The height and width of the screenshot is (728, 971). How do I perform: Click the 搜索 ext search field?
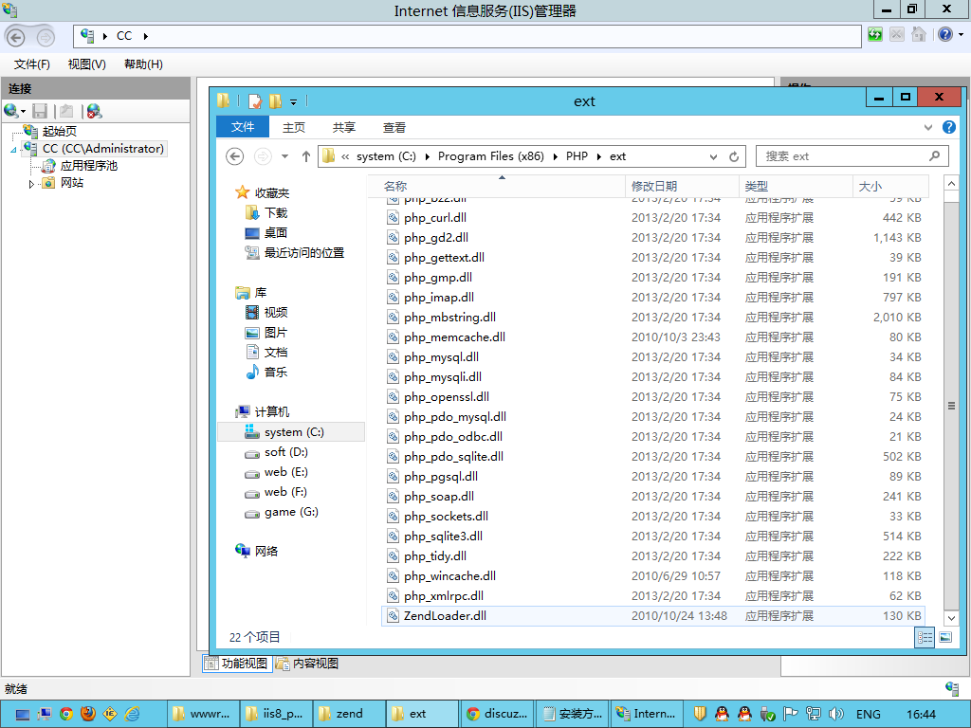pyautogui.click(x=852, y=156)
